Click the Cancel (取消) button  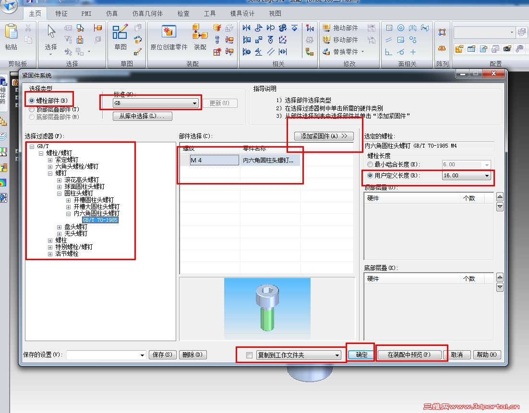457,355
